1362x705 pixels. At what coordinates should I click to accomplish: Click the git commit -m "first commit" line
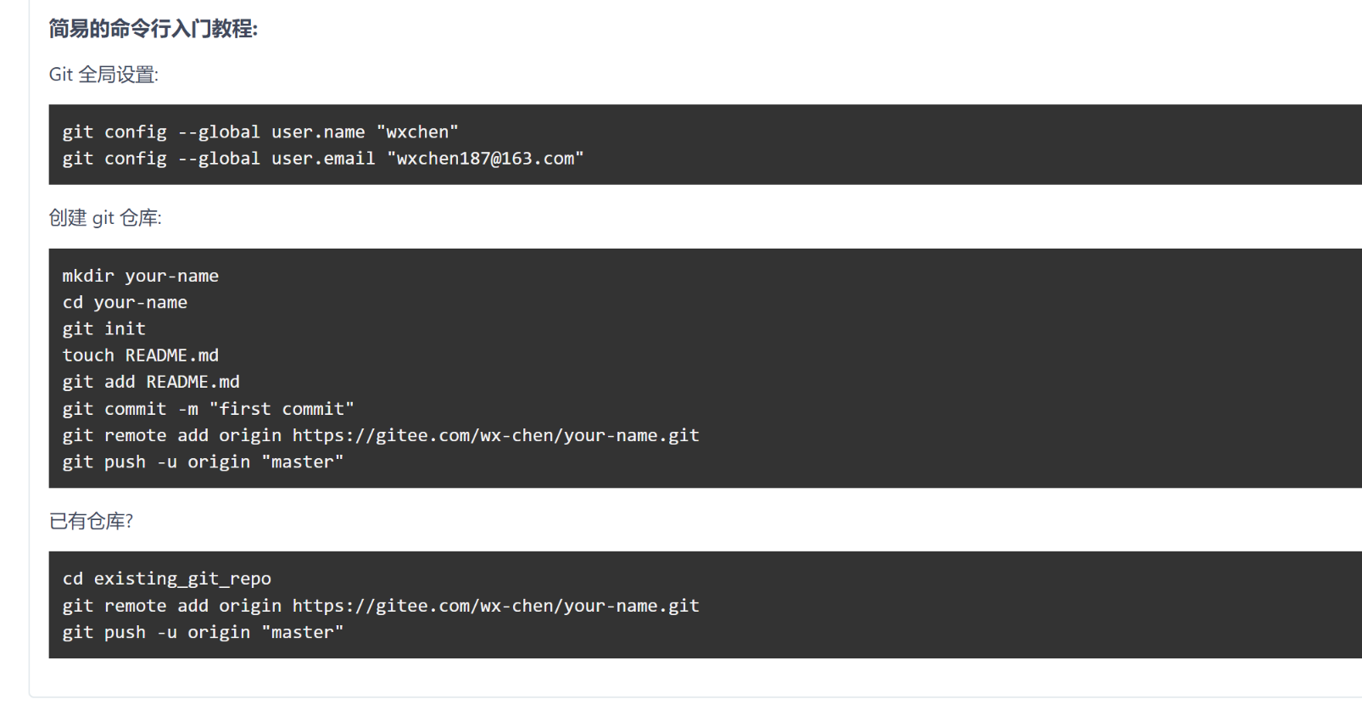(x=208, y=408)
